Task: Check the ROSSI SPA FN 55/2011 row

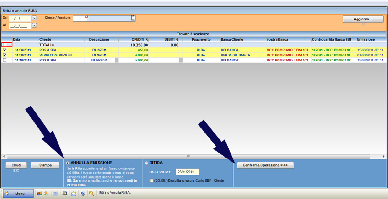Action: pyautogui.click(x=5, y=60)
